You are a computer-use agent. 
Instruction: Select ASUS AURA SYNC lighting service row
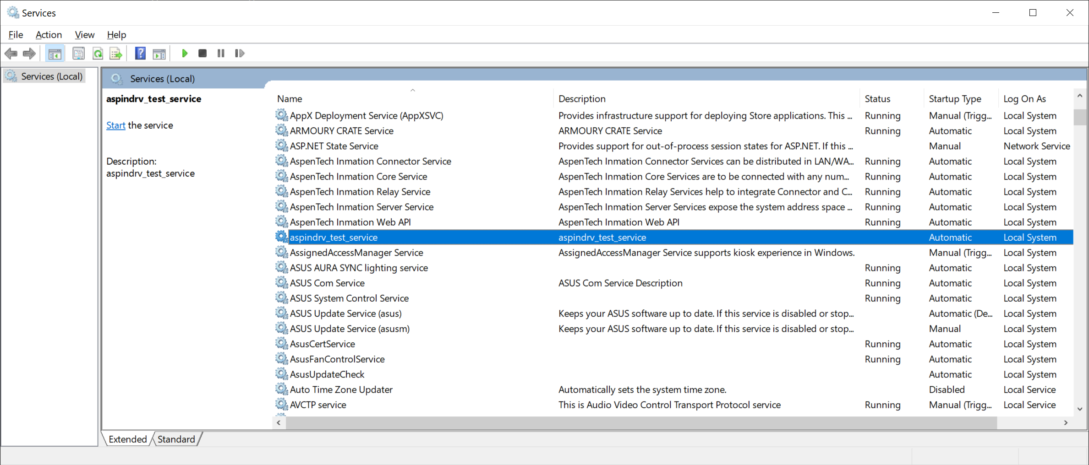click(x=673, y=268)
